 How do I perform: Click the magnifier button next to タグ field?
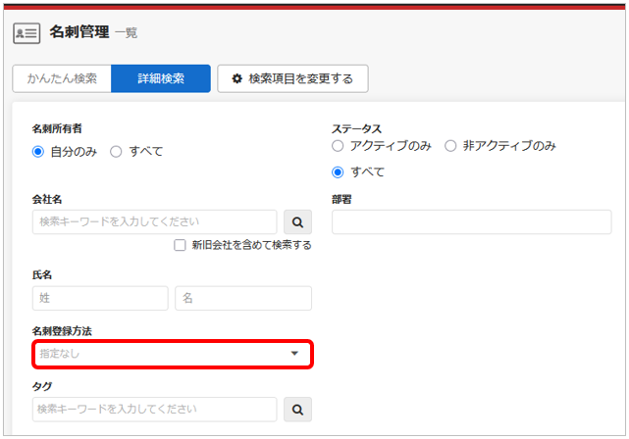coord(297,409)
